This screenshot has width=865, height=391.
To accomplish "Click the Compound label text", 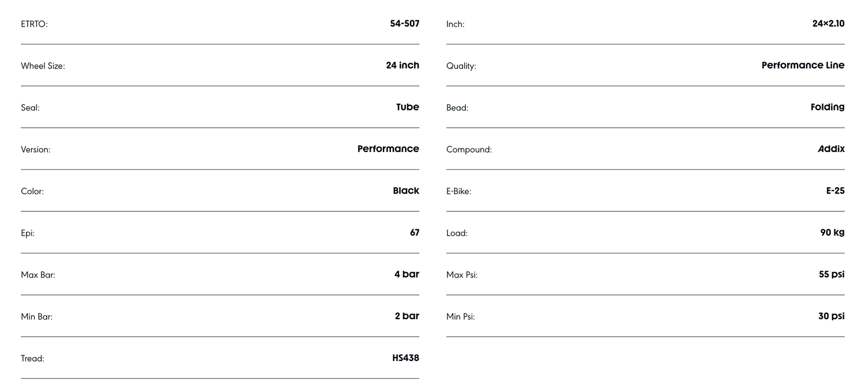I will [469, 150].
